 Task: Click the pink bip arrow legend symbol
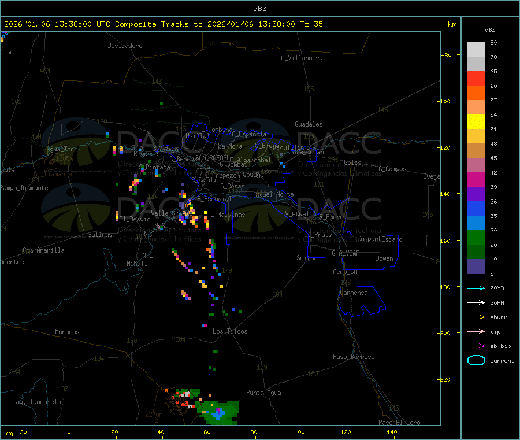click(476, 331)
